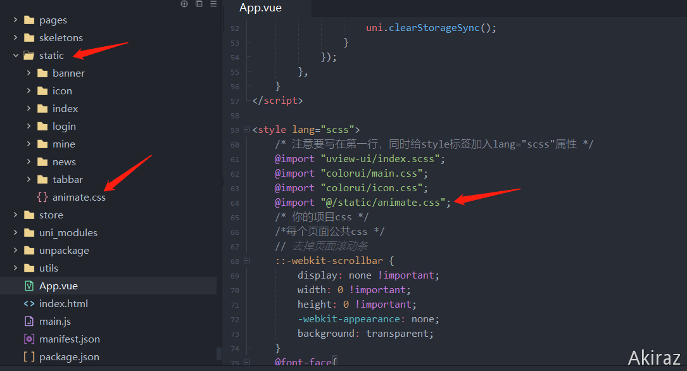Image resolution: width=687 pixels, height=371 pixels.
Task: Click the main.js file icon
Action: [28, 322]
